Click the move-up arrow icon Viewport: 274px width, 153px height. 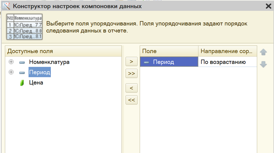[263, 52]
